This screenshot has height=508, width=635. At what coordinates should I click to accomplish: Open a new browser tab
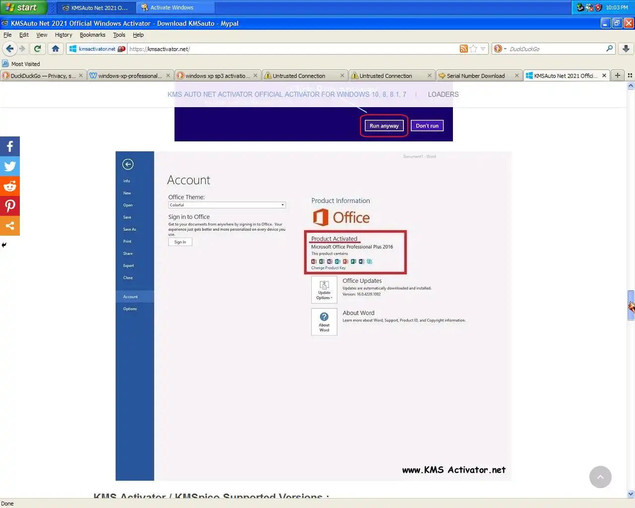pos(618,75)
